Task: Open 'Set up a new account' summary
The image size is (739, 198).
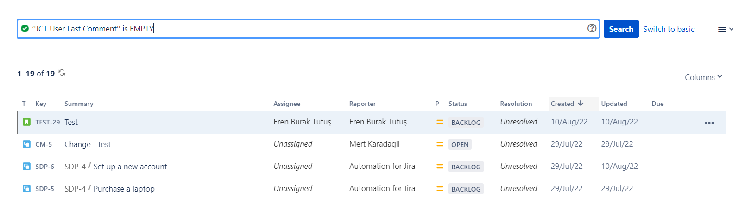Action: click(130, 167)
